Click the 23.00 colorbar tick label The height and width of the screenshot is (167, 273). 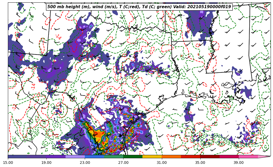(85, 163)
